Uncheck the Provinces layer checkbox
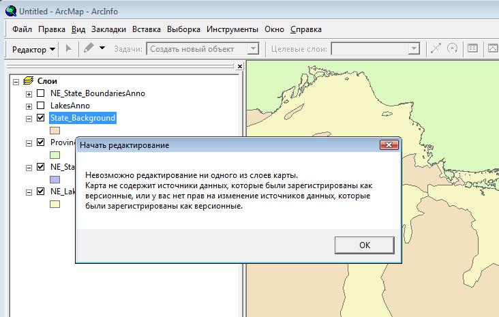Screen dimensions: 499x317 coord(40,142)
